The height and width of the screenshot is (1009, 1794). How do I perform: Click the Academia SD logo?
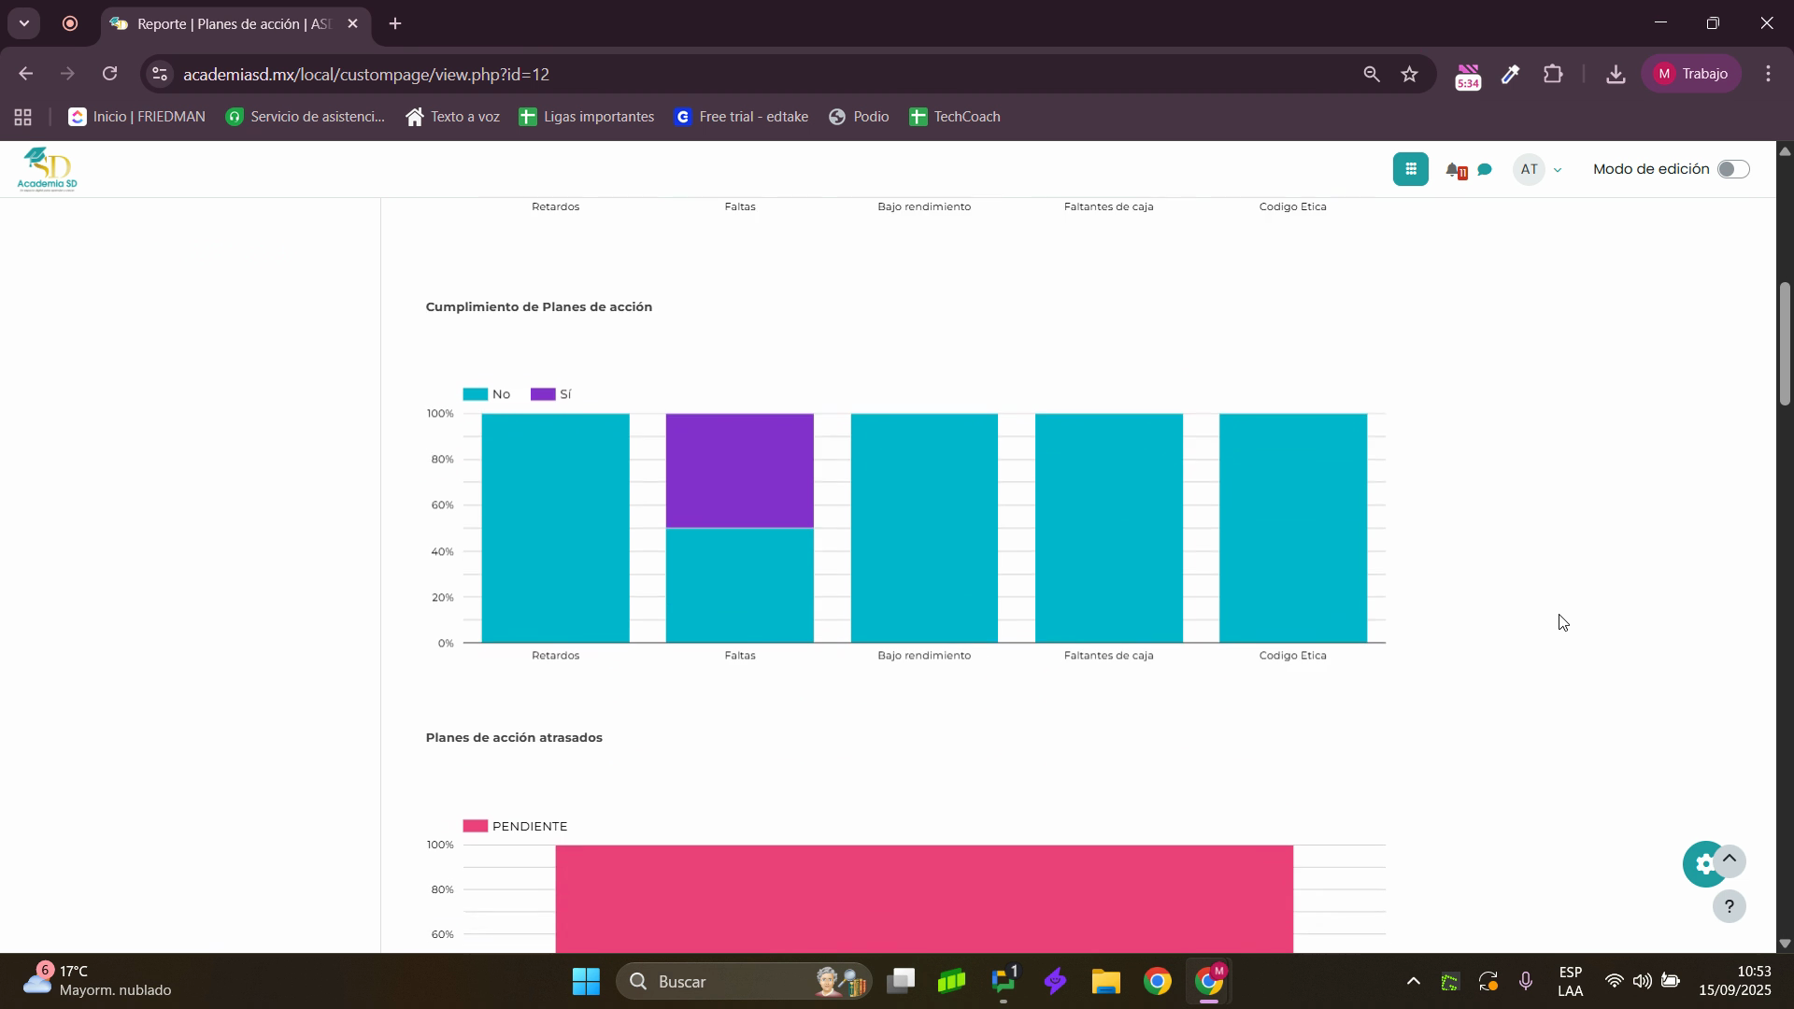point(47,169)
